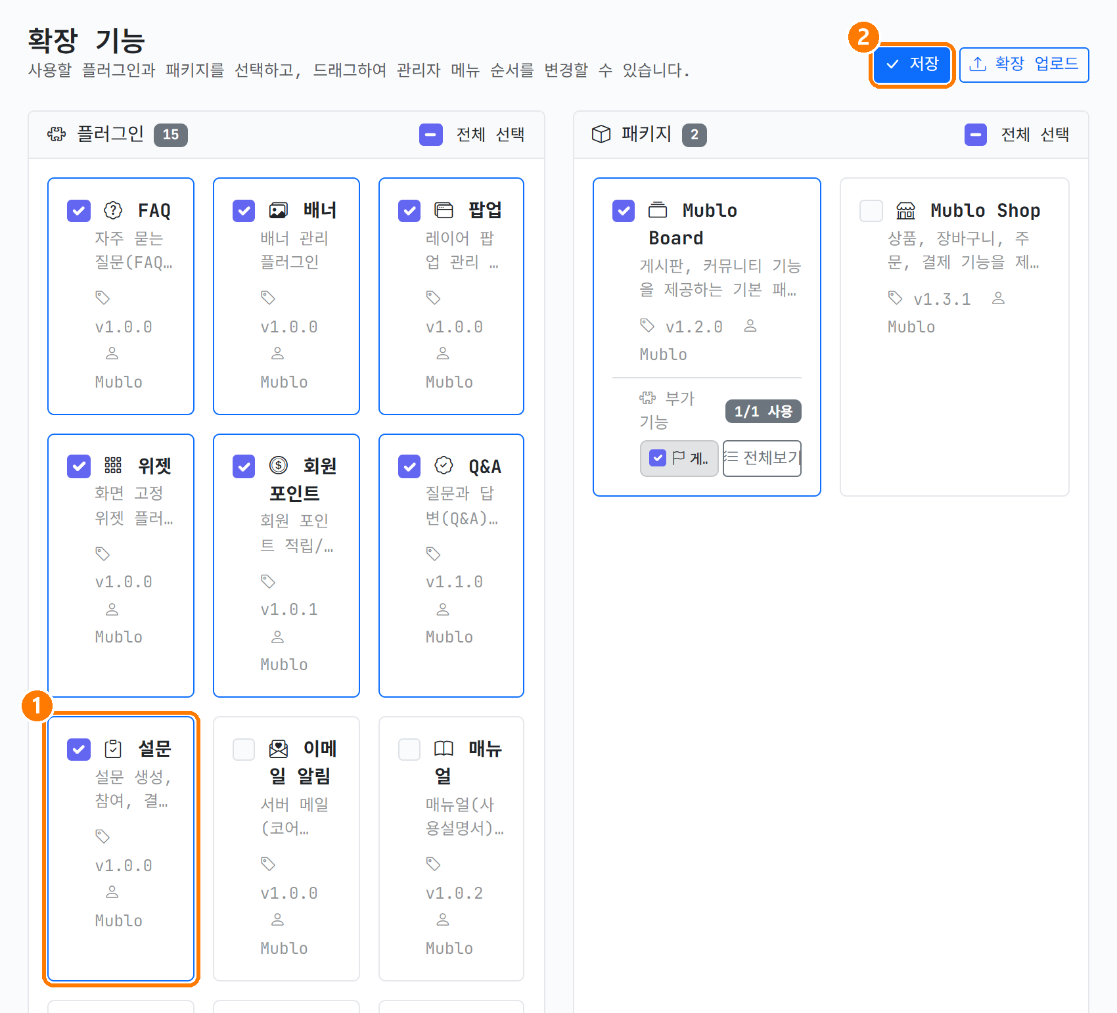Click version v1.0.2 on the 매뉴얼 card
Image resolution: width=1117 pixels, height=1013 pixels.
(x=454, y=893)
